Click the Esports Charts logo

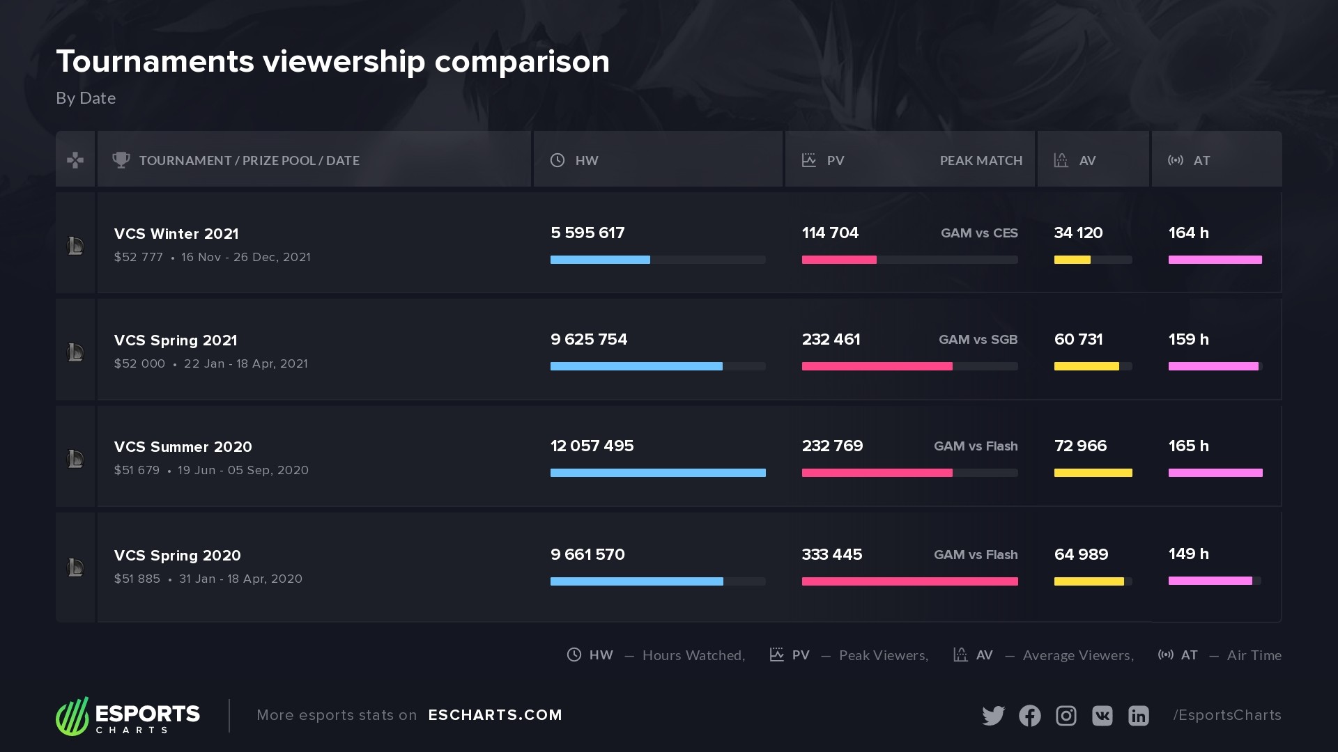point(128,716)
